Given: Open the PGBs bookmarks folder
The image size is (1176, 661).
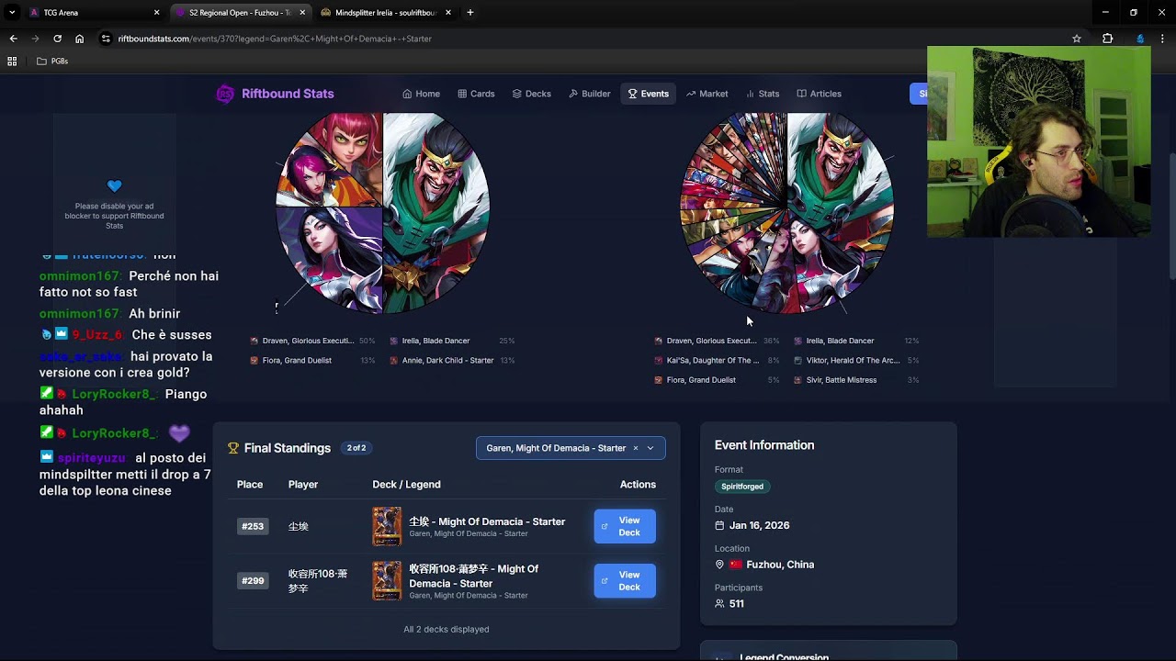Looking at the screenshot, I should click(52, 62).
